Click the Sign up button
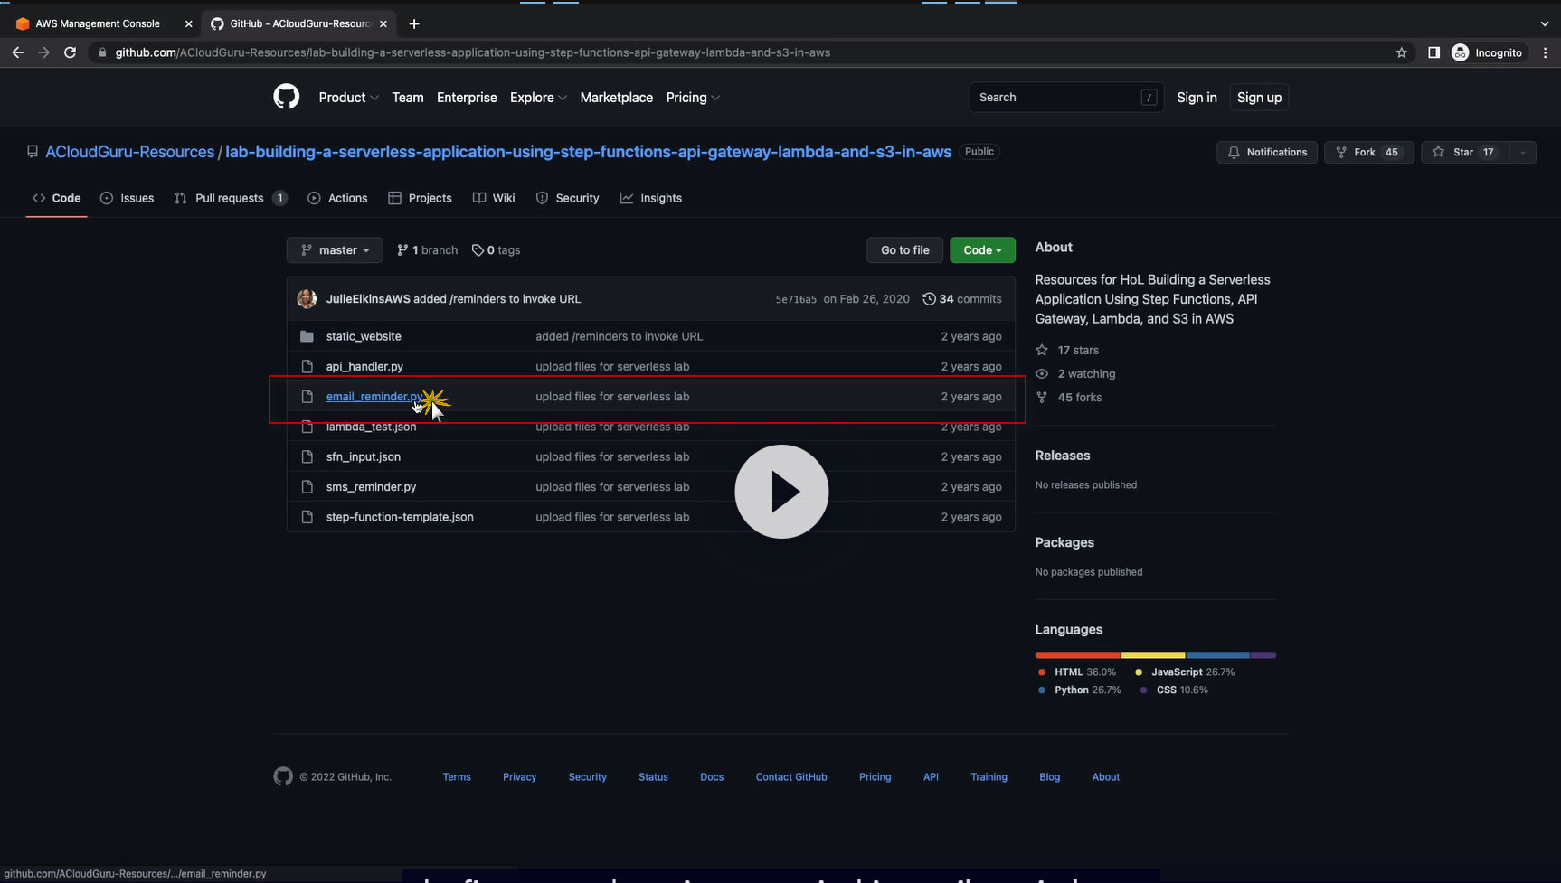This screenshot has width=1561, height=883. pos(1259,97)
